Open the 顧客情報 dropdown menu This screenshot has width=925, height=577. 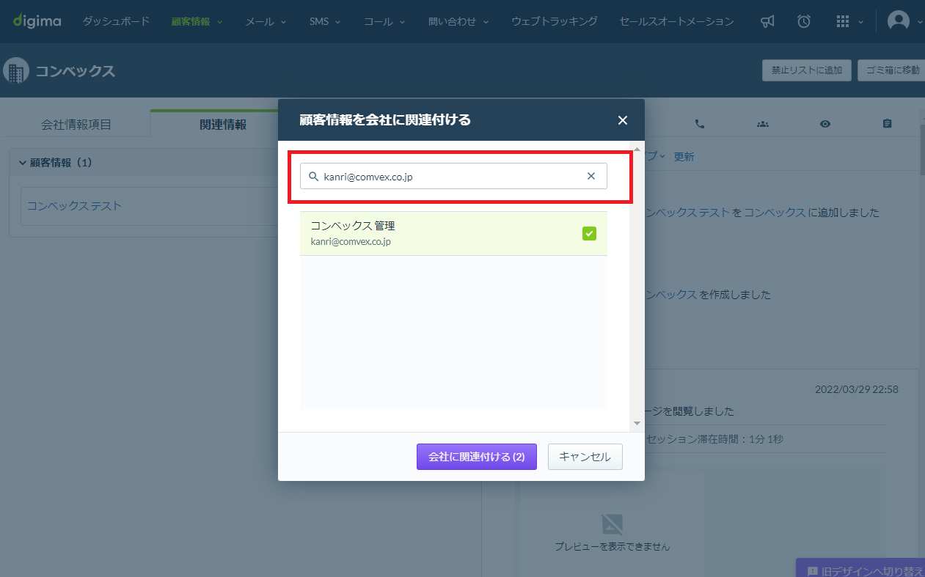197,21
